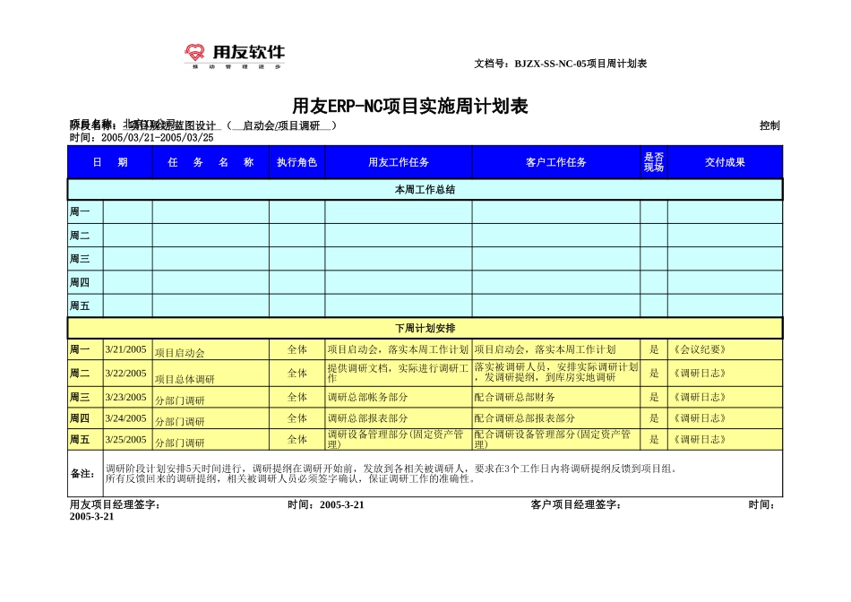Screen dimensions: 851x602
Task: Click the cell 提供调研文档，实际进行调研工作
Action: point(398,373)
